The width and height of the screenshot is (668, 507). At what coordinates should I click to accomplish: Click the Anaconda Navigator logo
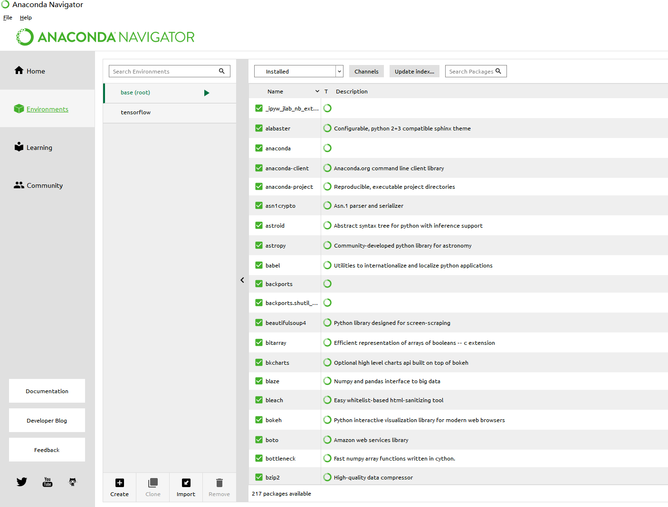(x=105, y=37)
